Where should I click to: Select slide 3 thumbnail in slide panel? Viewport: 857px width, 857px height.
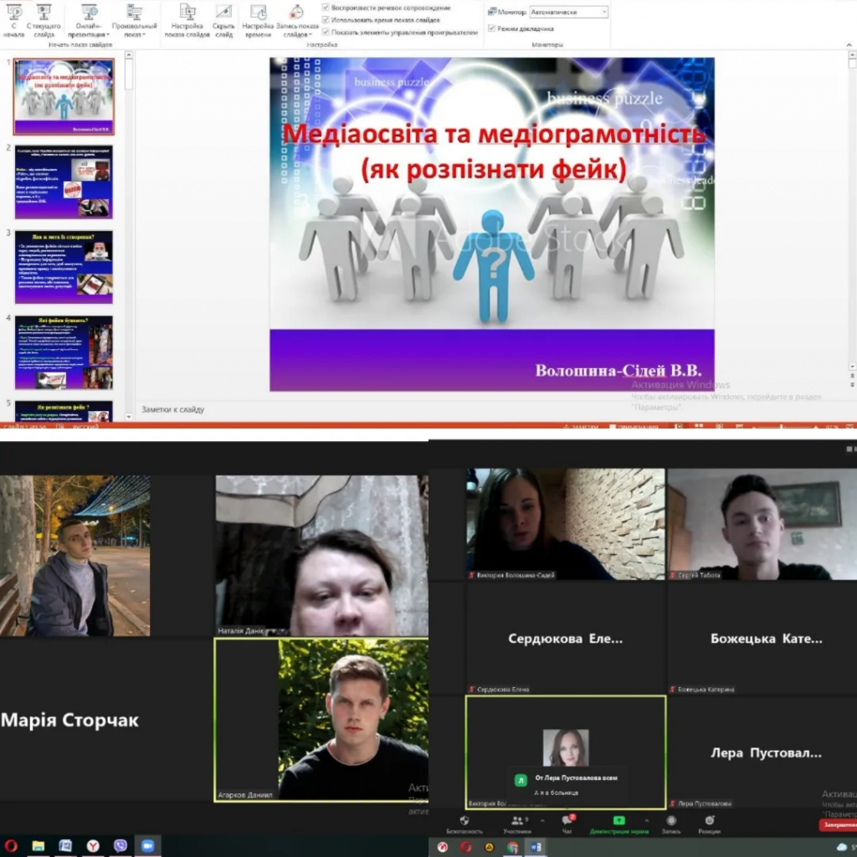[64, 267]
